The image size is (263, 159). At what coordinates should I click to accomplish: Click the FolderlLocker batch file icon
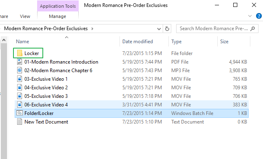click(20, 113)
